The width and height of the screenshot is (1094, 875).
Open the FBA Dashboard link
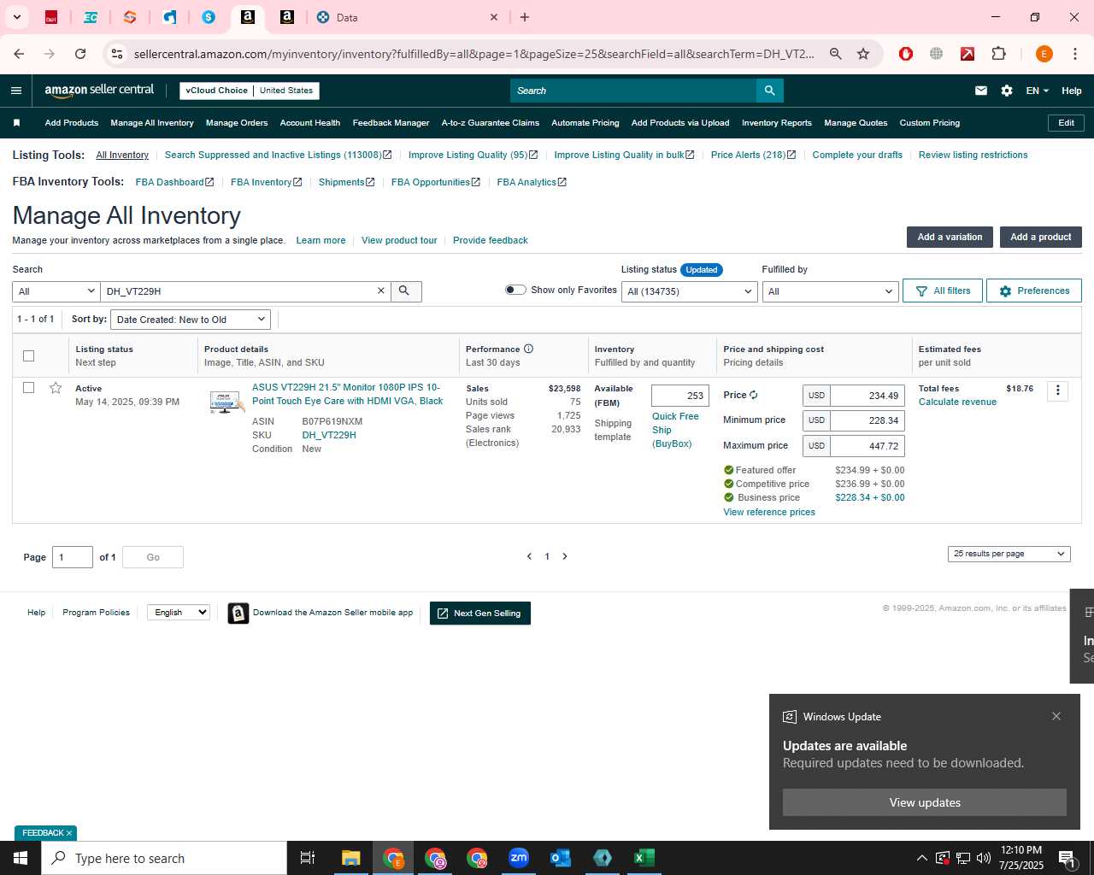(x=174, y=182)
